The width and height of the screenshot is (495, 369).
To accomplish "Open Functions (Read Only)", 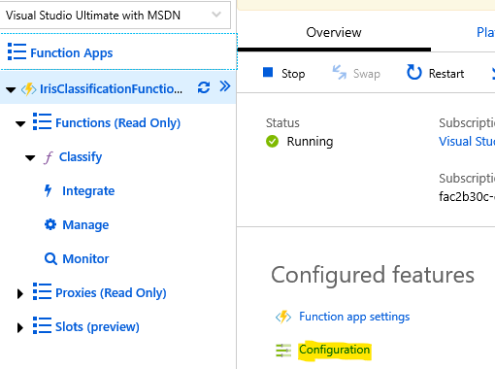I will [x=117, y=123].
